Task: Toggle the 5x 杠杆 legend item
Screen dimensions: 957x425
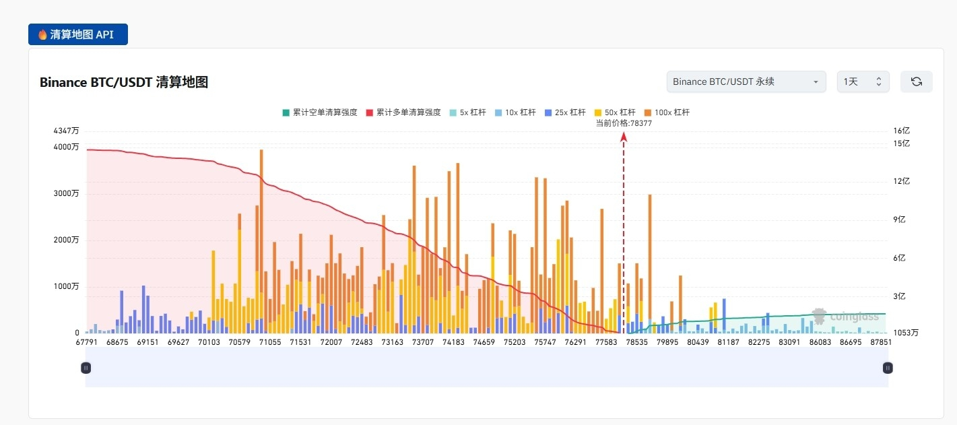Action: click(x=468, y=112)
